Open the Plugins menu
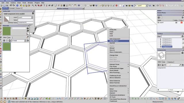184x103 pixels. pos(37,3)
